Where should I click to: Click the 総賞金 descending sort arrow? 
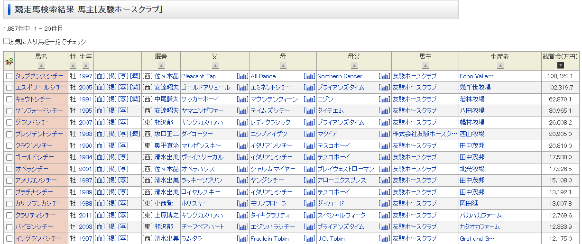click(x=560, y=65)
